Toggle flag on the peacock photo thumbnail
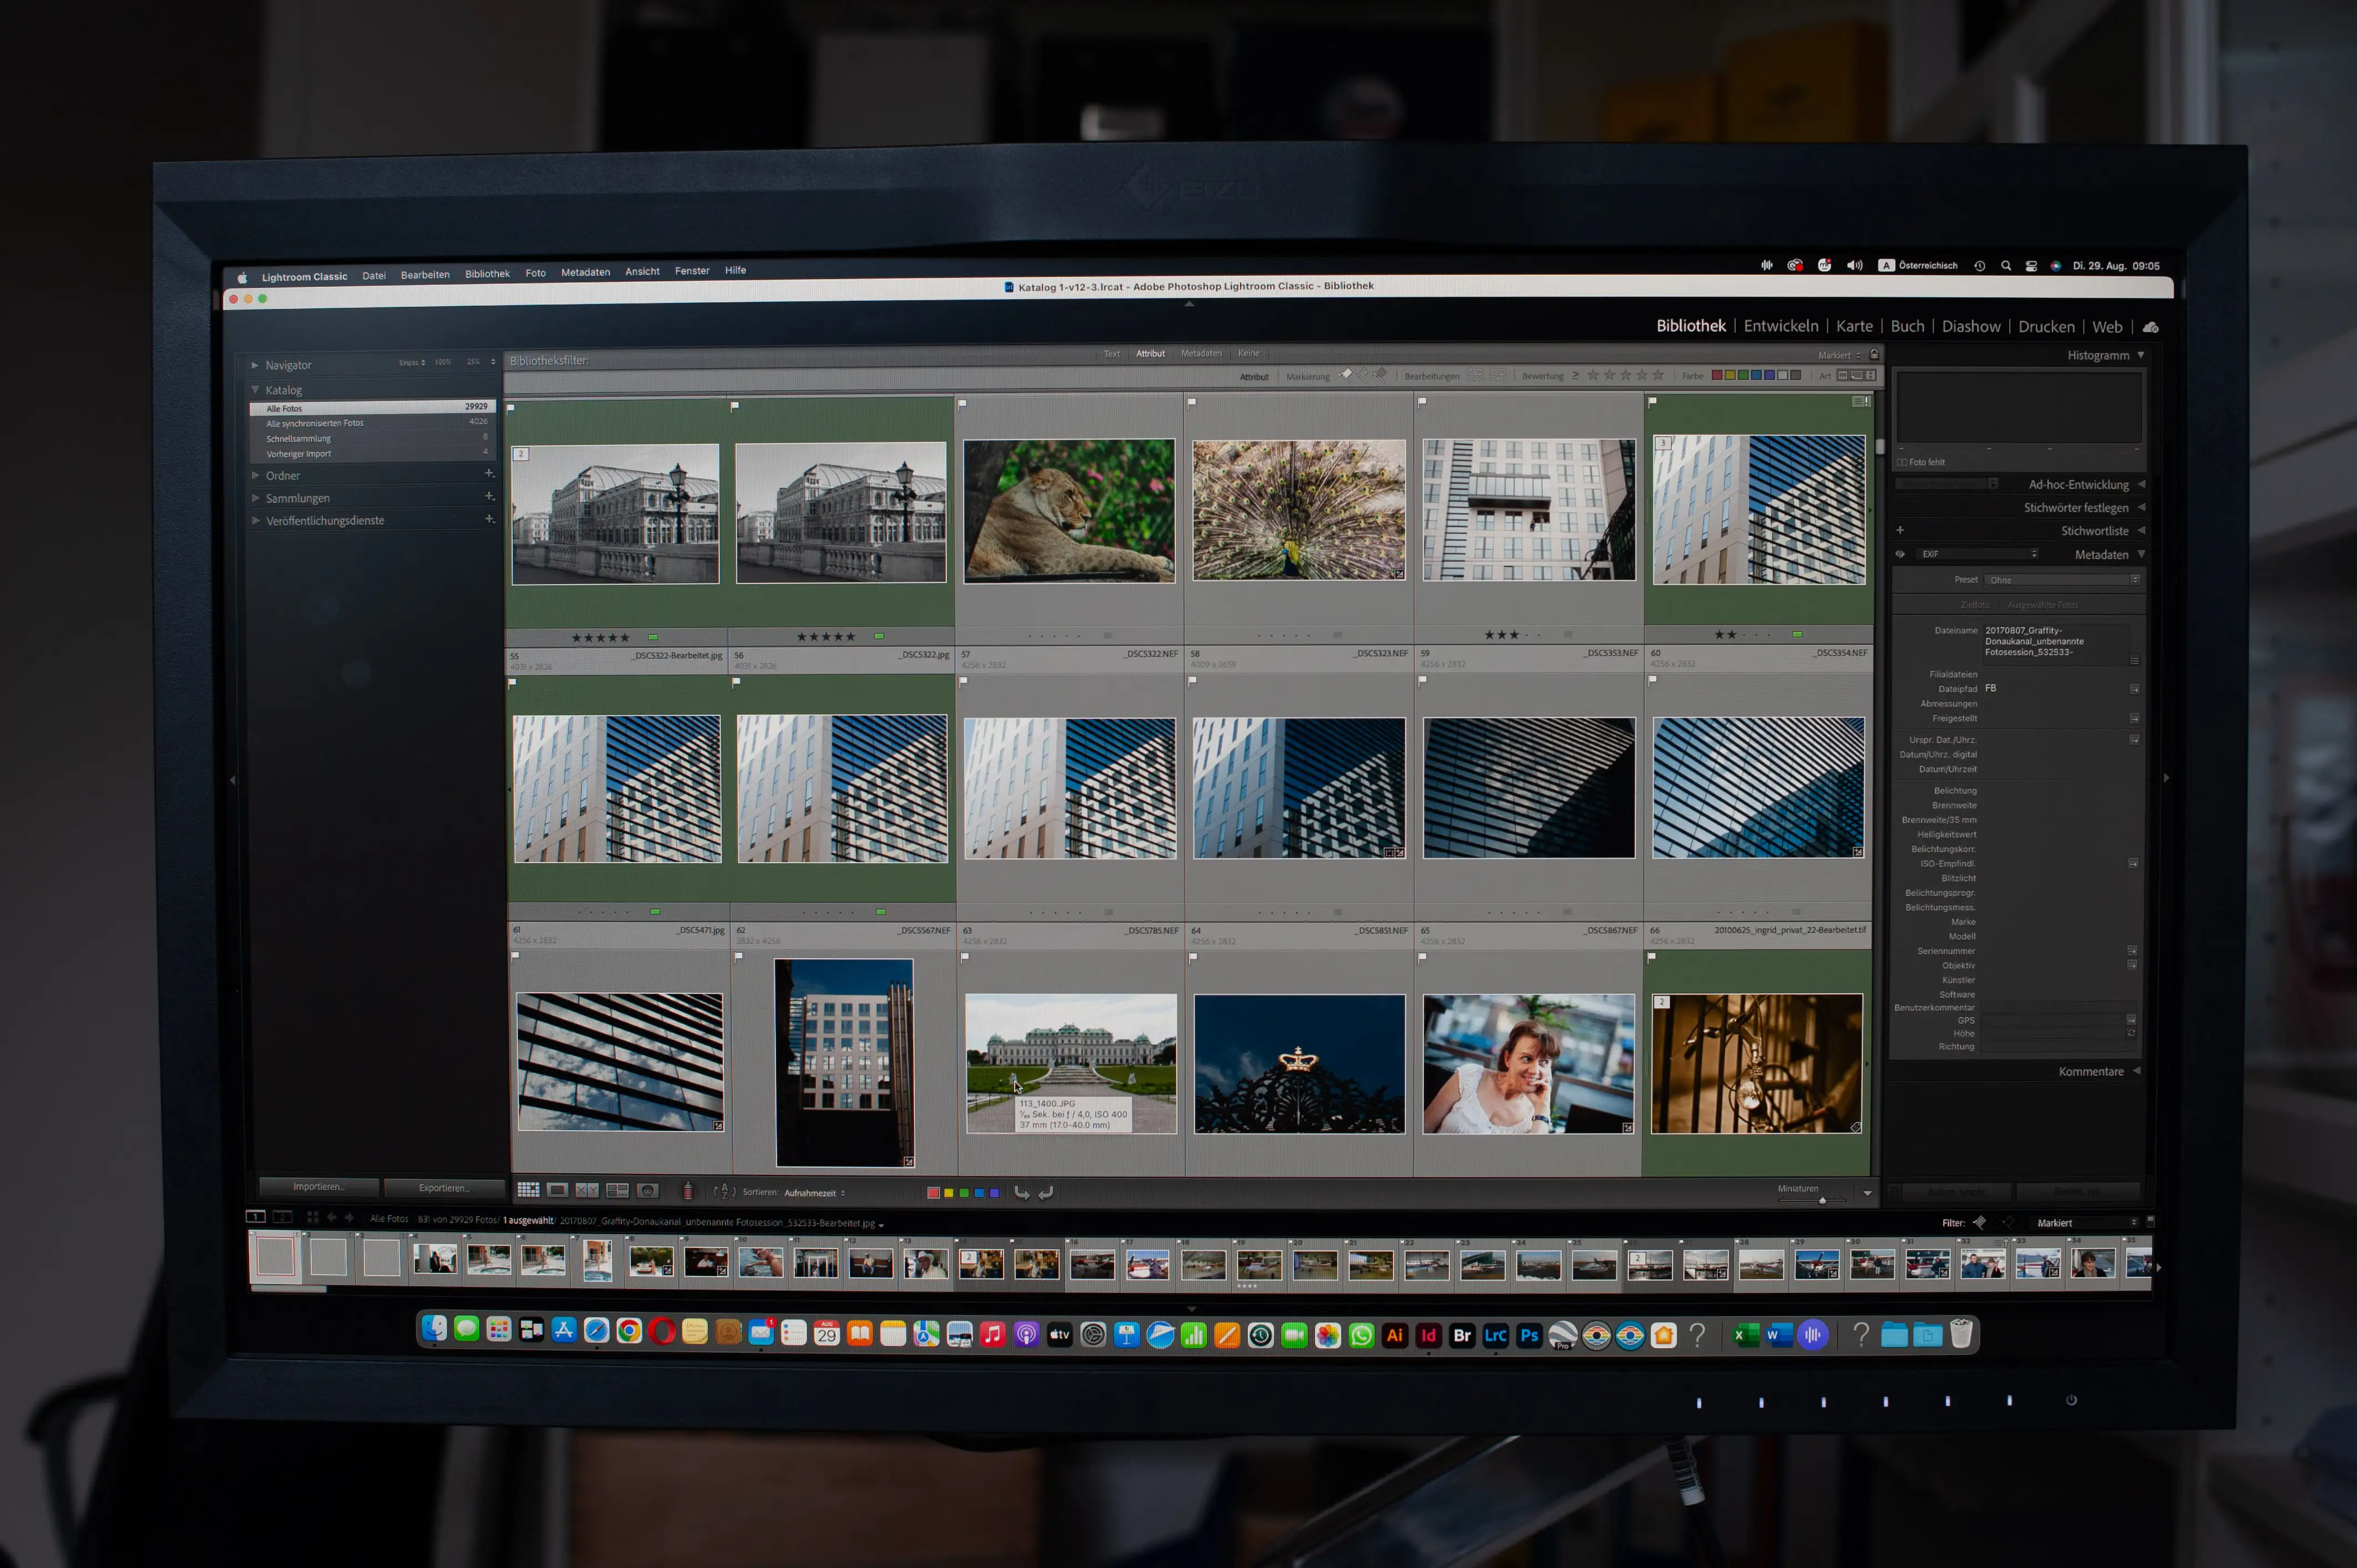2357x1568 pixels. click(x=1192, y=403)
